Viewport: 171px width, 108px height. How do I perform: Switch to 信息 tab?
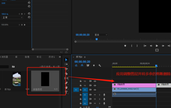[27, 57]
